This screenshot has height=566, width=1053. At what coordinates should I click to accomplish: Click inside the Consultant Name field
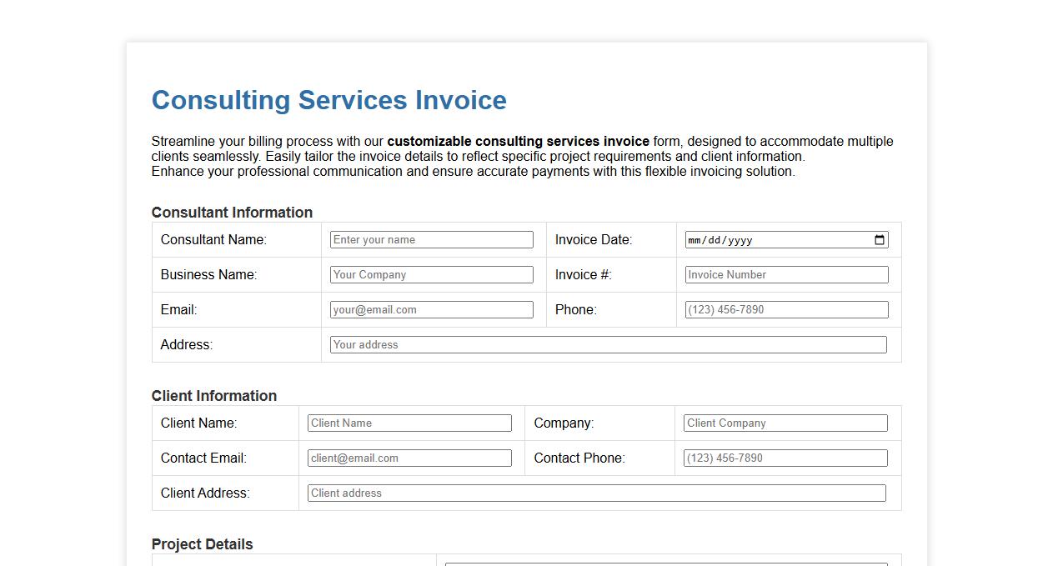(431, 239)
